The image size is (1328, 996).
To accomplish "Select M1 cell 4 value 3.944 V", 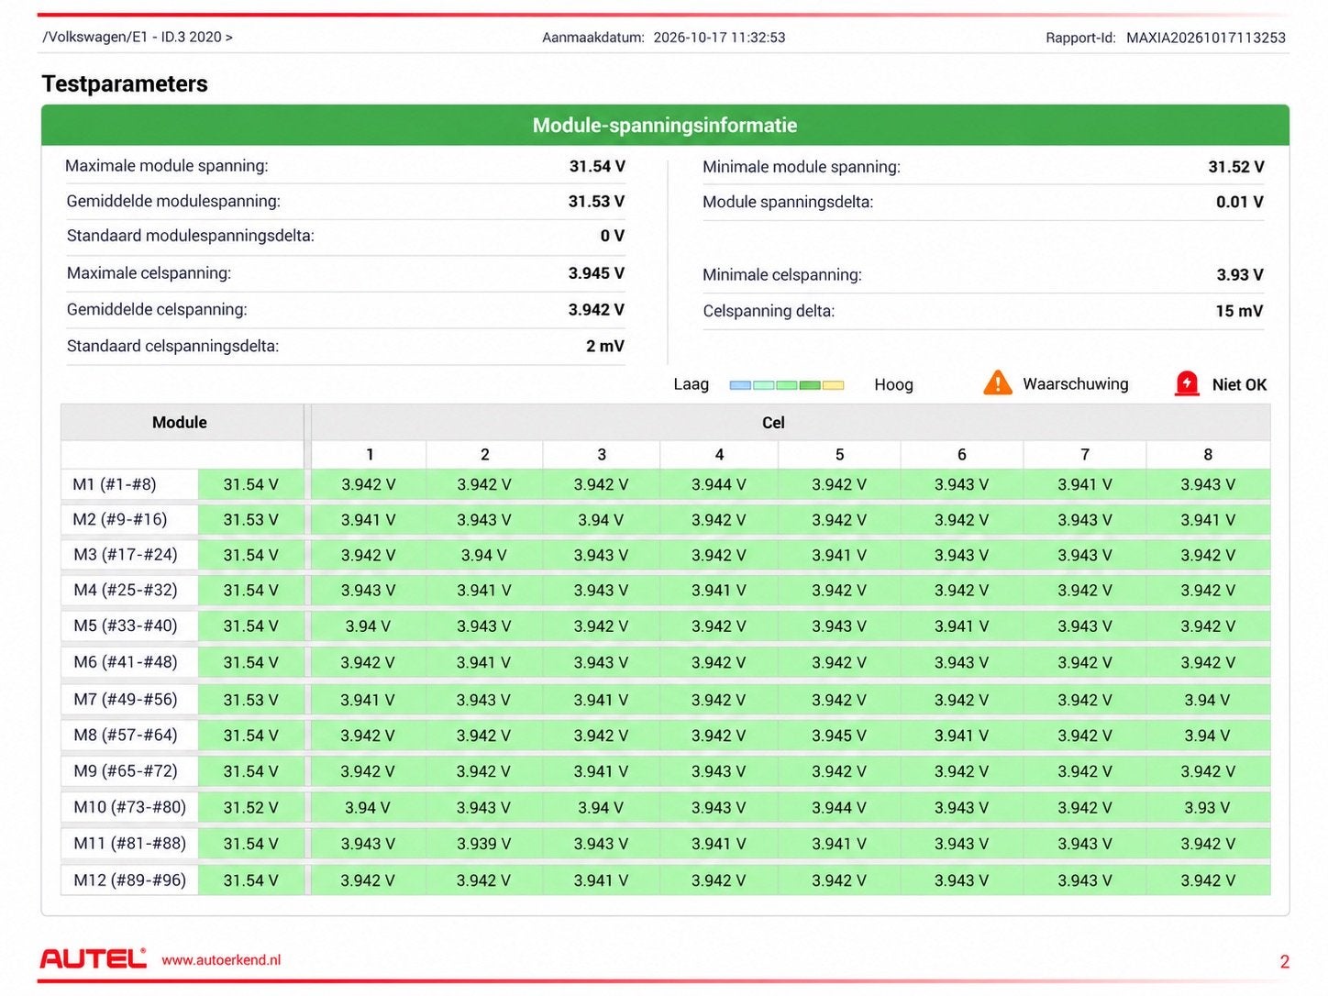I will pyautogui.click(x=719, y=484).
